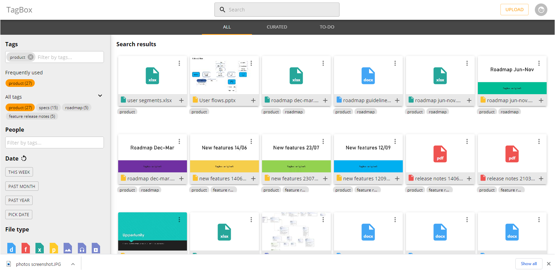555x270 pixels.
Task: Show all downloads link
Action: 529,264
